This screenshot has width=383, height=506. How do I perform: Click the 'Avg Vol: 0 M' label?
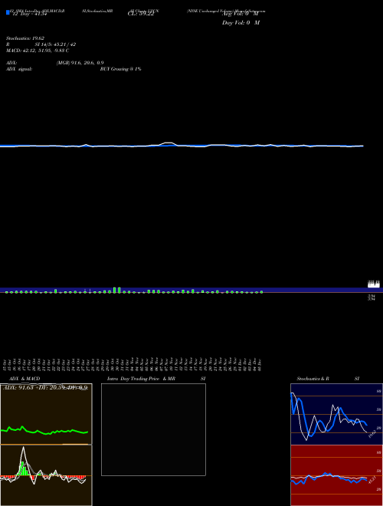click(x=241, y=15)
